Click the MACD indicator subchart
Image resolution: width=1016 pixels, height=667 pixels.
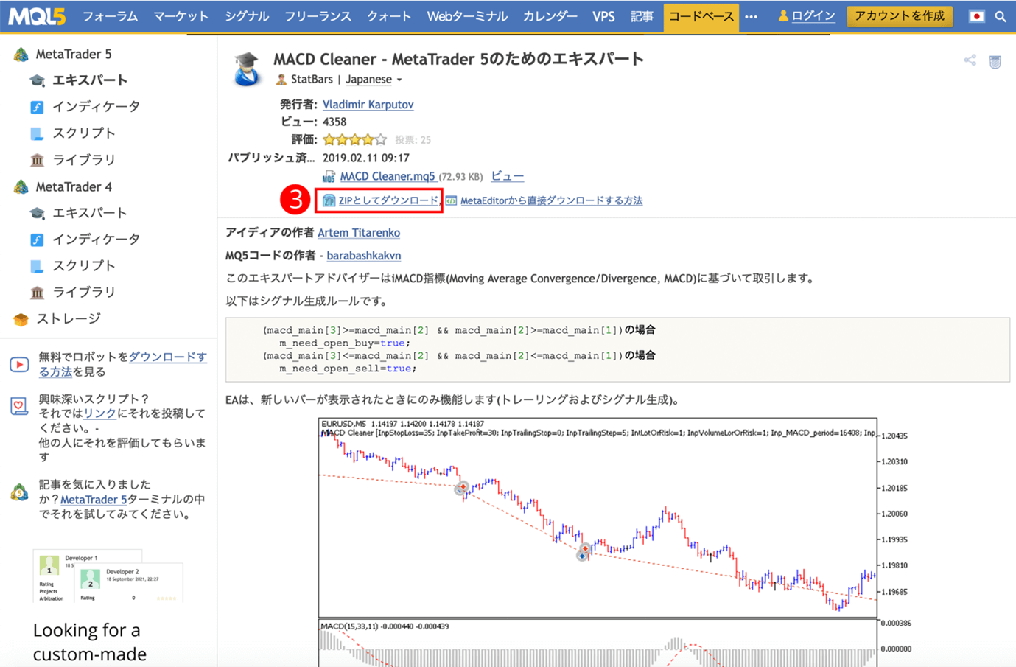click(x=598, y=643)
